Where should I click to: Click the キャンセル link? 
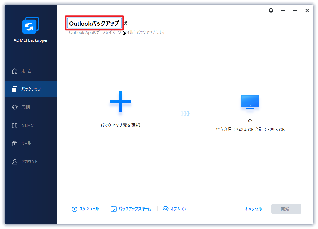[253, 209]
